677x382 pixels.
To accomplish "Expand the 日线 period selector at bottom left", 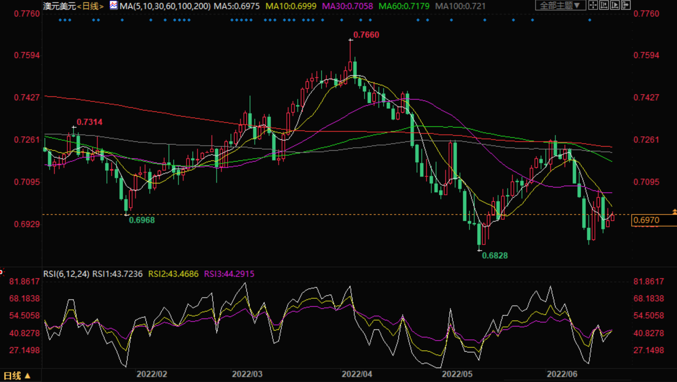I will click(x=17, y=376).
